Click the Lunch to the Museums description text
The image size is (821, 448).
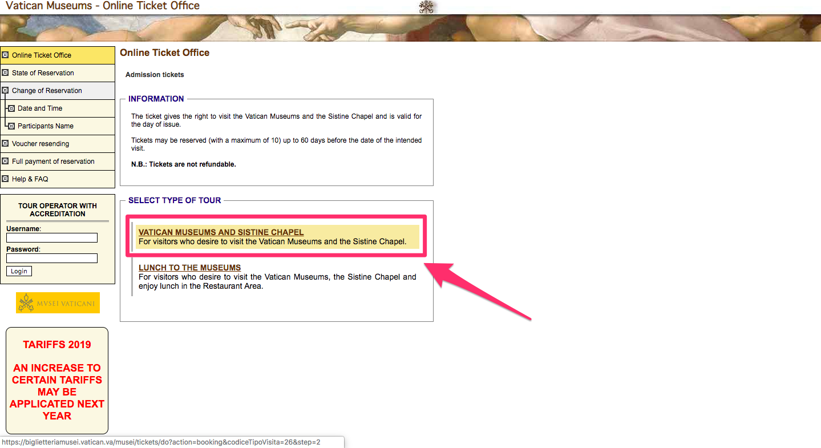(277, 282)
